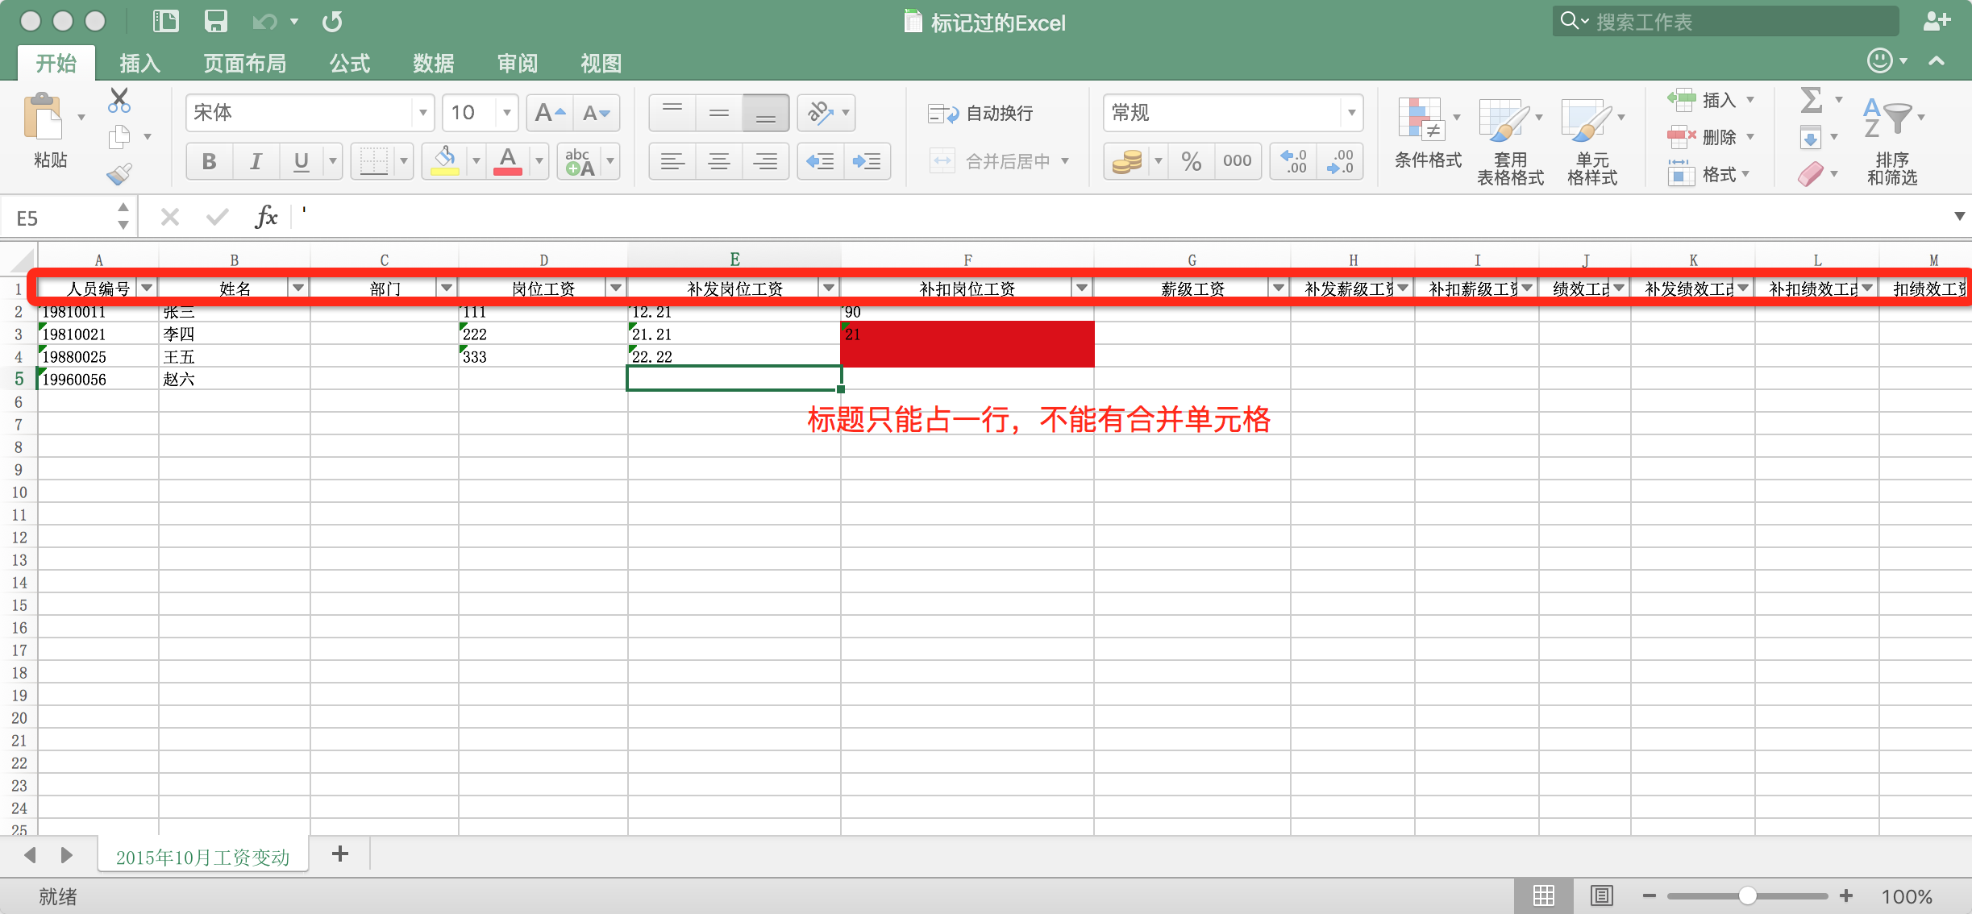The image size is (1972, 914).
Task: Click the Insert Function fx icon
Action: point(266,217)
